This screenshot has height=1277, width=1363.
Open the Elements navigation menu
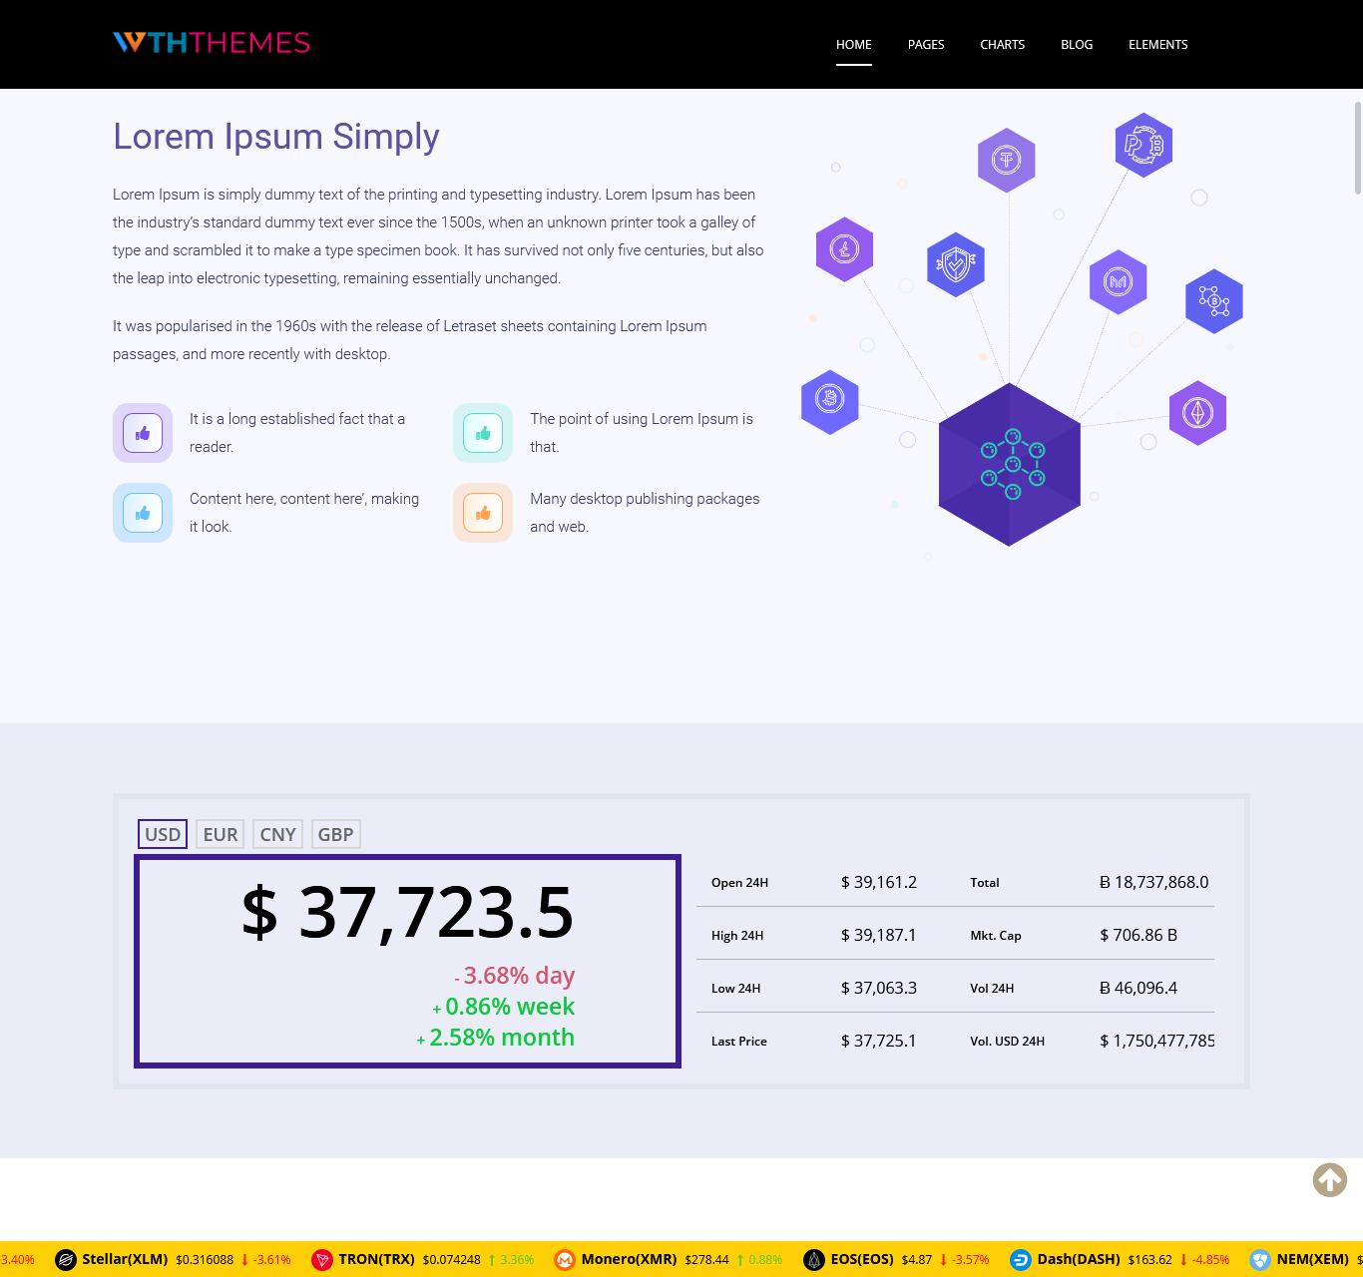coord(1157,45)
